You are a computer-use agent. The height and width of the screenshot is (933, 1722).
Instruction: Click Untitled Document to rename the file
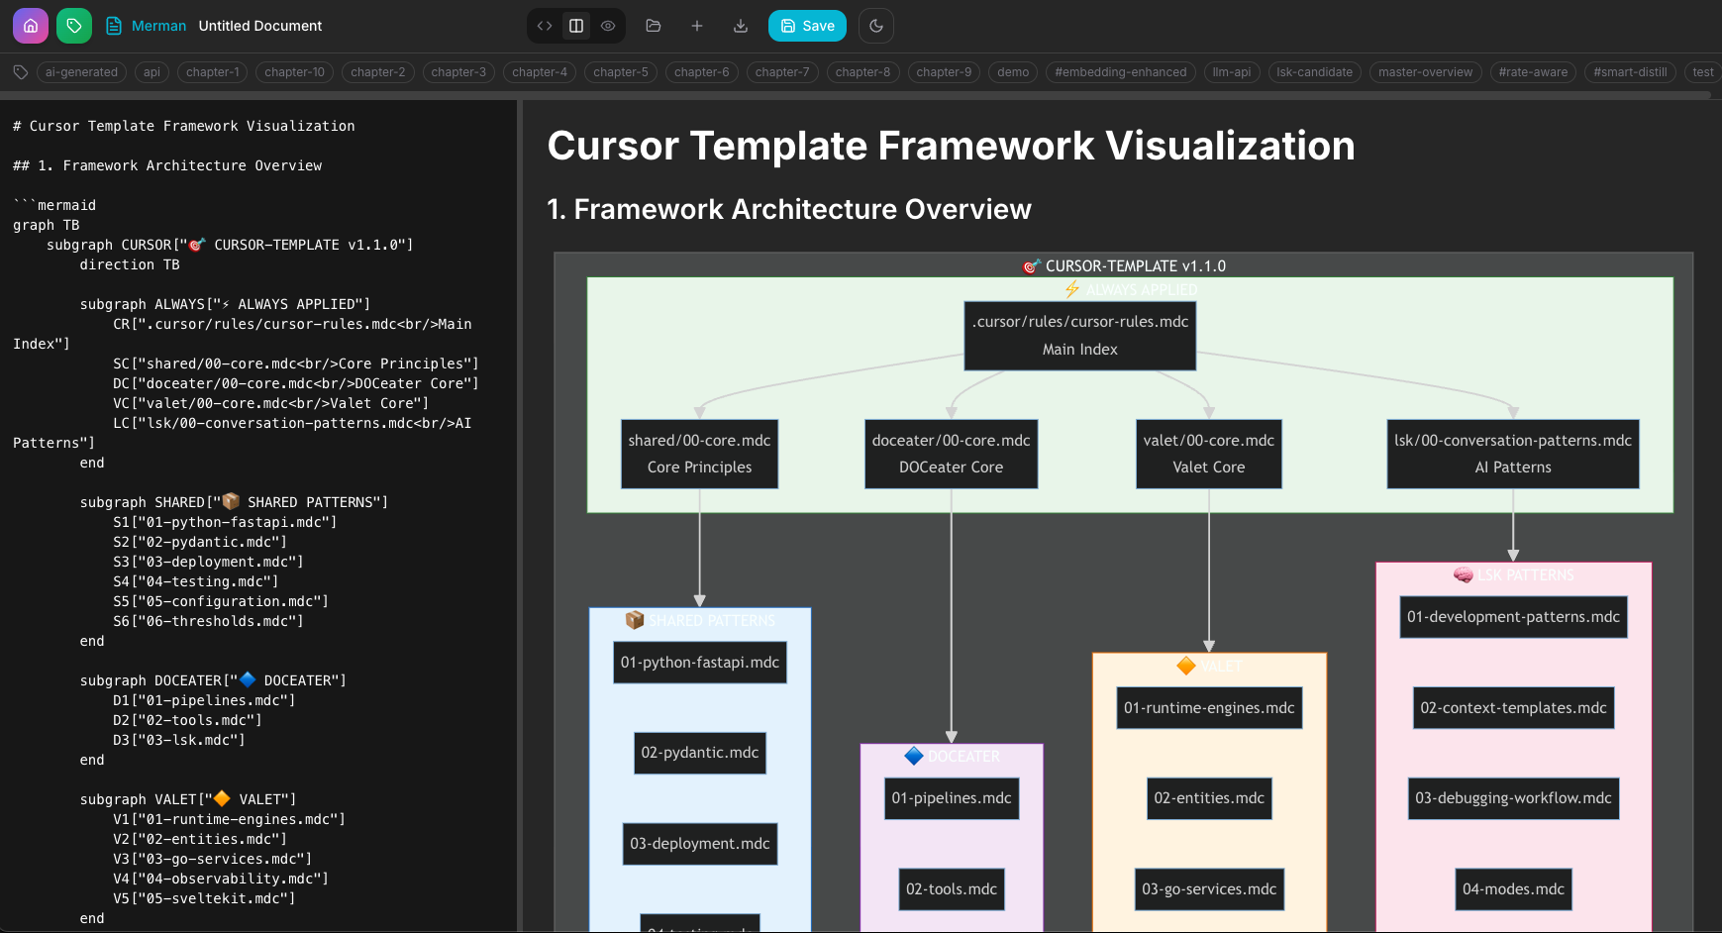259,26
